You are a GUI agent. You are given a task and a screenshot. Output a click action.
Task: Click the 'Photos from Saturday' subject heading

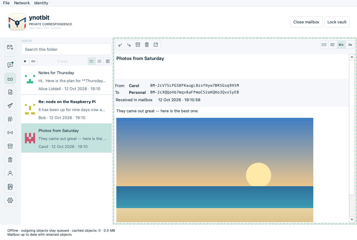(x=140, y=58)
